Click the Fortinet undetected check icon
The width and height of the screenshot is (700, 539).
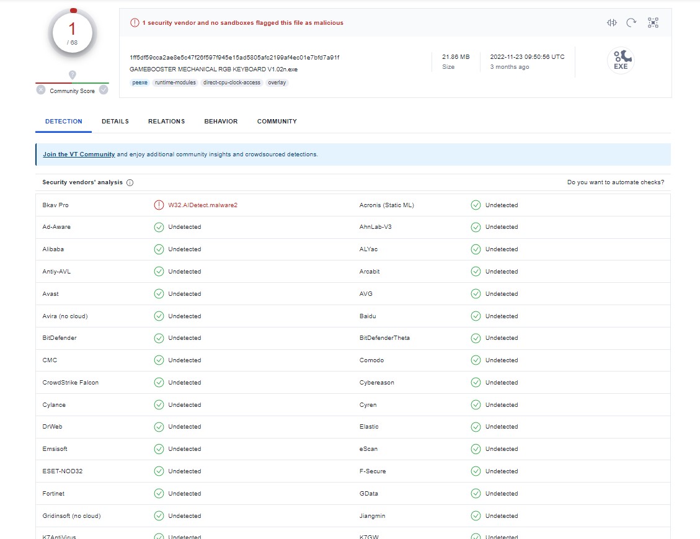click(x=159, y=494)
